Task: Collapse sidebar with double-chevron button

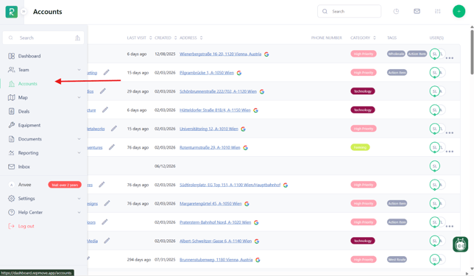Action: (x=24, y=12)
